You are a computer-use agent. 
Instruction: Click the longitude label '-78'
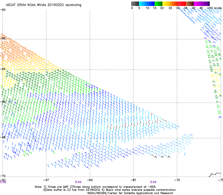pos(177,180)
